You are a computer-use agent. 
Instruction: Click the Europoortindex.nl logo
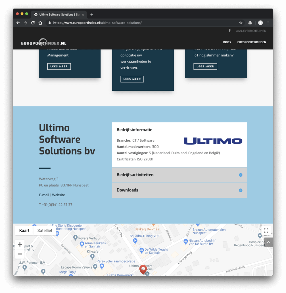click(44, 42)
